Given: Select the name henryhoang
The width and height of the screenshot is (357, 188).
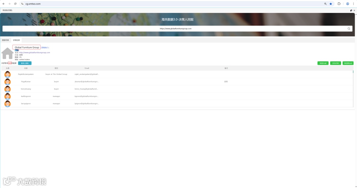Looking at the screenshot, I should click(x=26, y=89).
